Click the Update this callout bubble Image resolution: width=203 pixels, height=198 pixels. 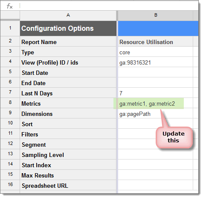coord(174,137)
